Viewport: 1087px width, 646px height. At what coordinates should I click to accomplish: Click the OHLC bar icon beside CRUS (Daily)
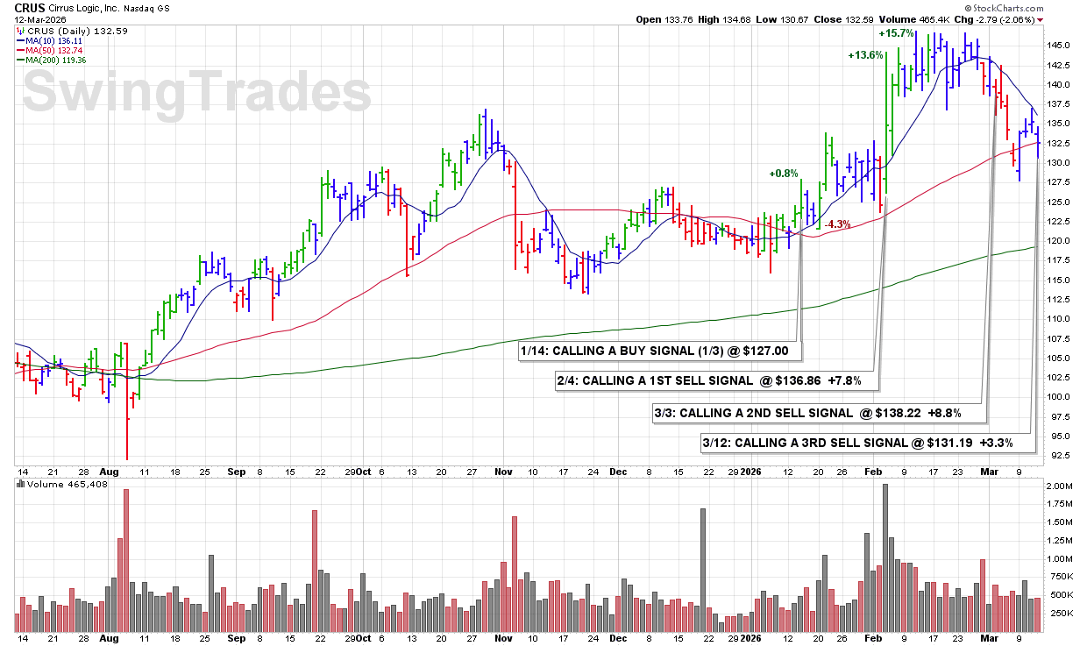(20, 31)
